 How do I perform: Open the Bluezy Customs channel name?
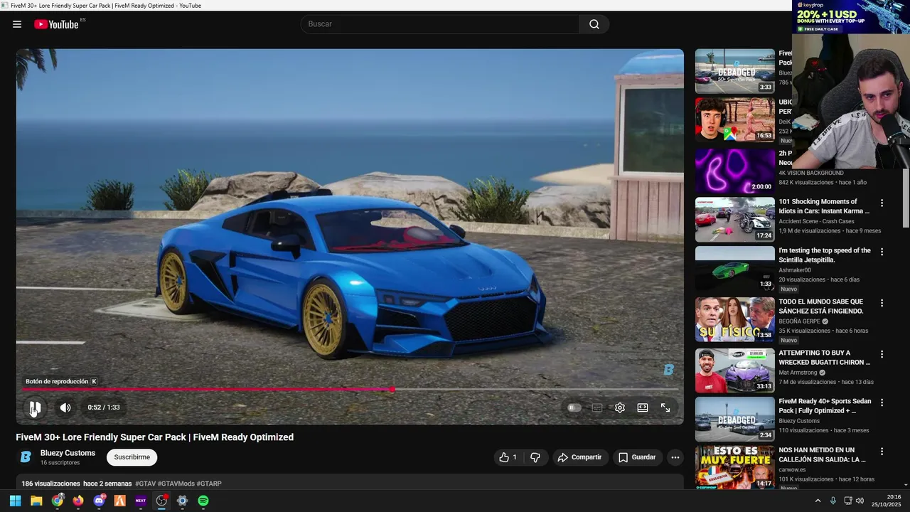click(x=68, y=453)
